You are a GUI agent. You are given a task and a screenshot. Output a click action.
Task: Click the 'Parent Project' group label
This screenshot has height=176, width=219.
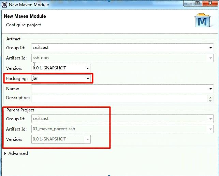(x=20, y=110)
